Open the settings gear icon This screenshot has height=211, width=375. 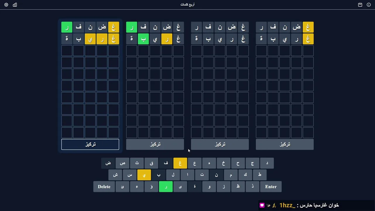tap(6, 5)
